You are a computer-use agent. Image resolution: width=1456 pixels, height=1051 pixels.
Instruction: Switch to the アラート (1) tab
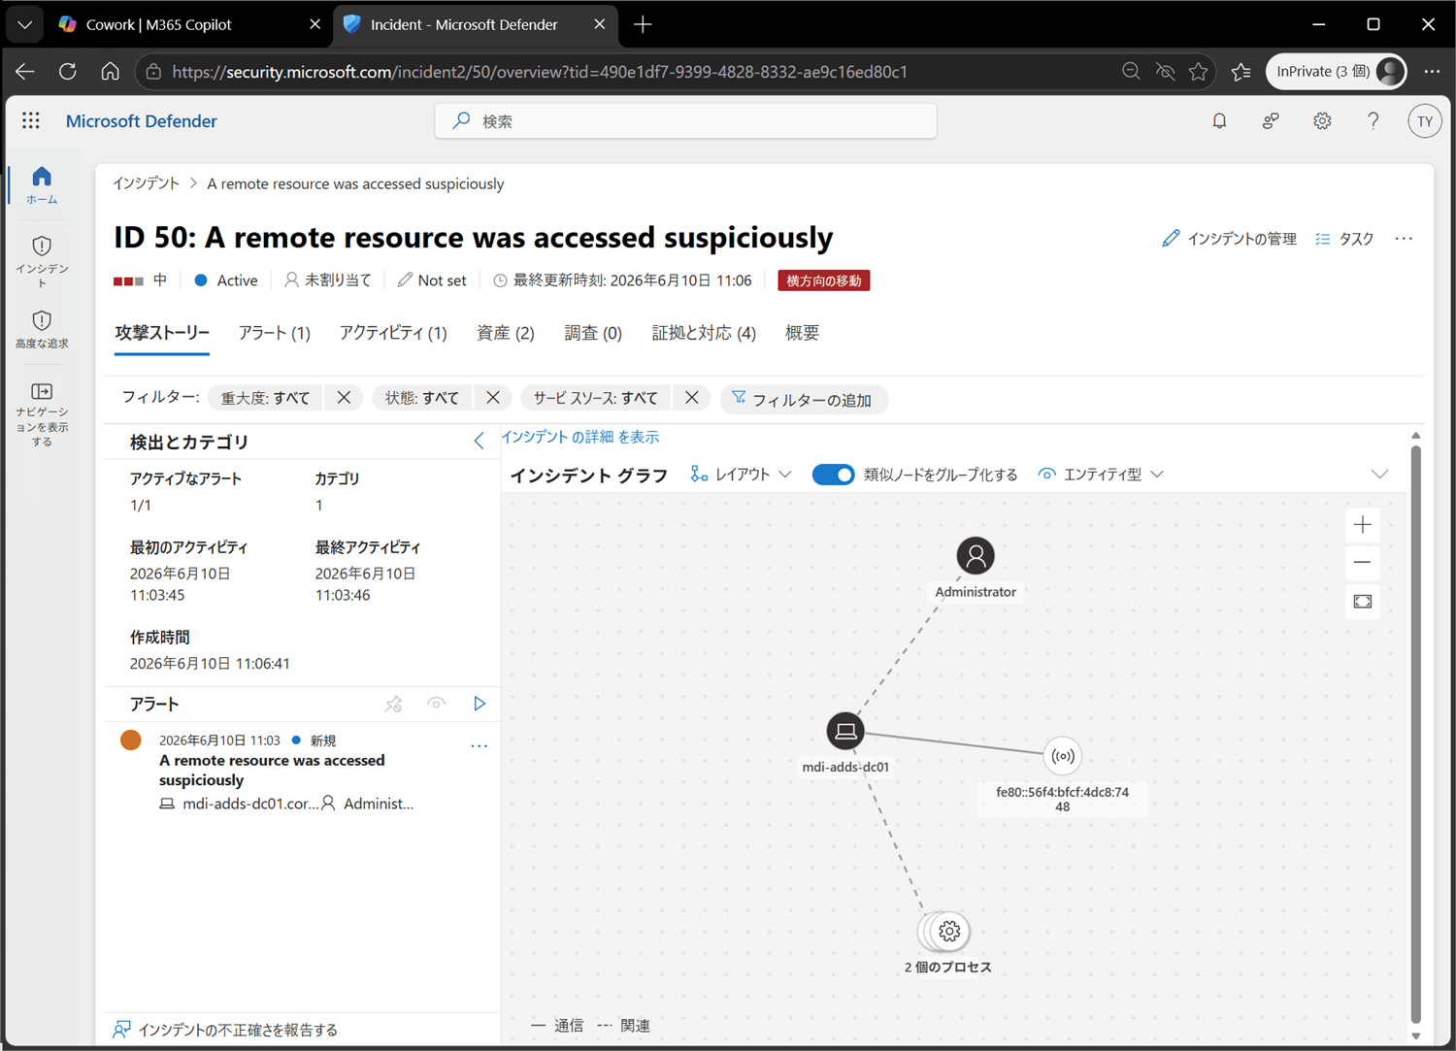pos(275,334)
